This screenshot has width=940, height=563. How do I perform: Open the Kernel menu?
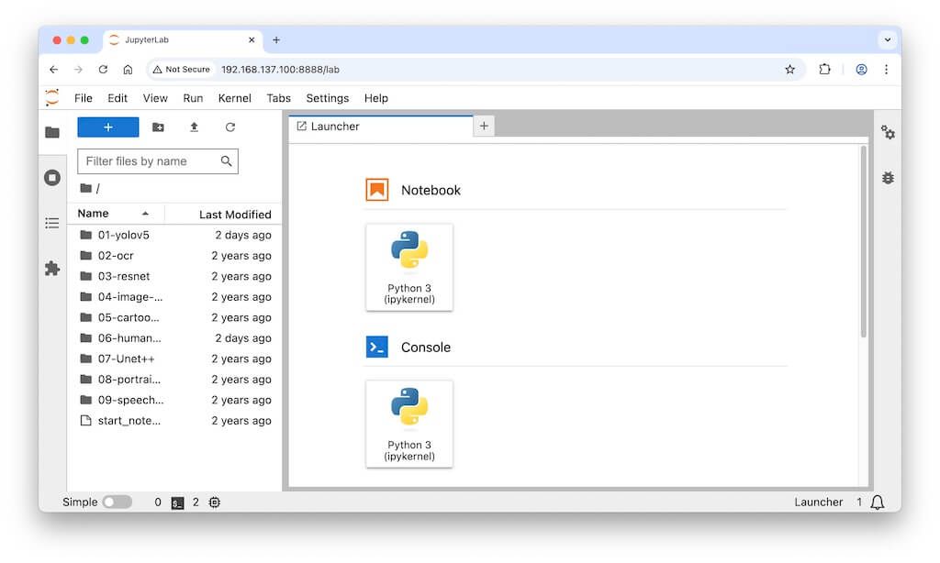[x=234, y=98]
